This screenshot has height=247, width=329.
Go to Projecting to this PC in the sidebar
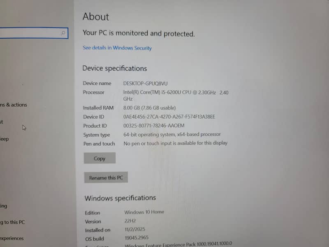pos(12,222)
